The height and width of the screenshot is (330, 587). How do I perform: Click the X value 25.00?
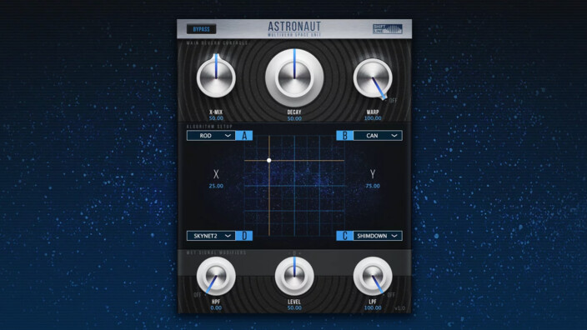pyautogui.click(x=216, y=186)
